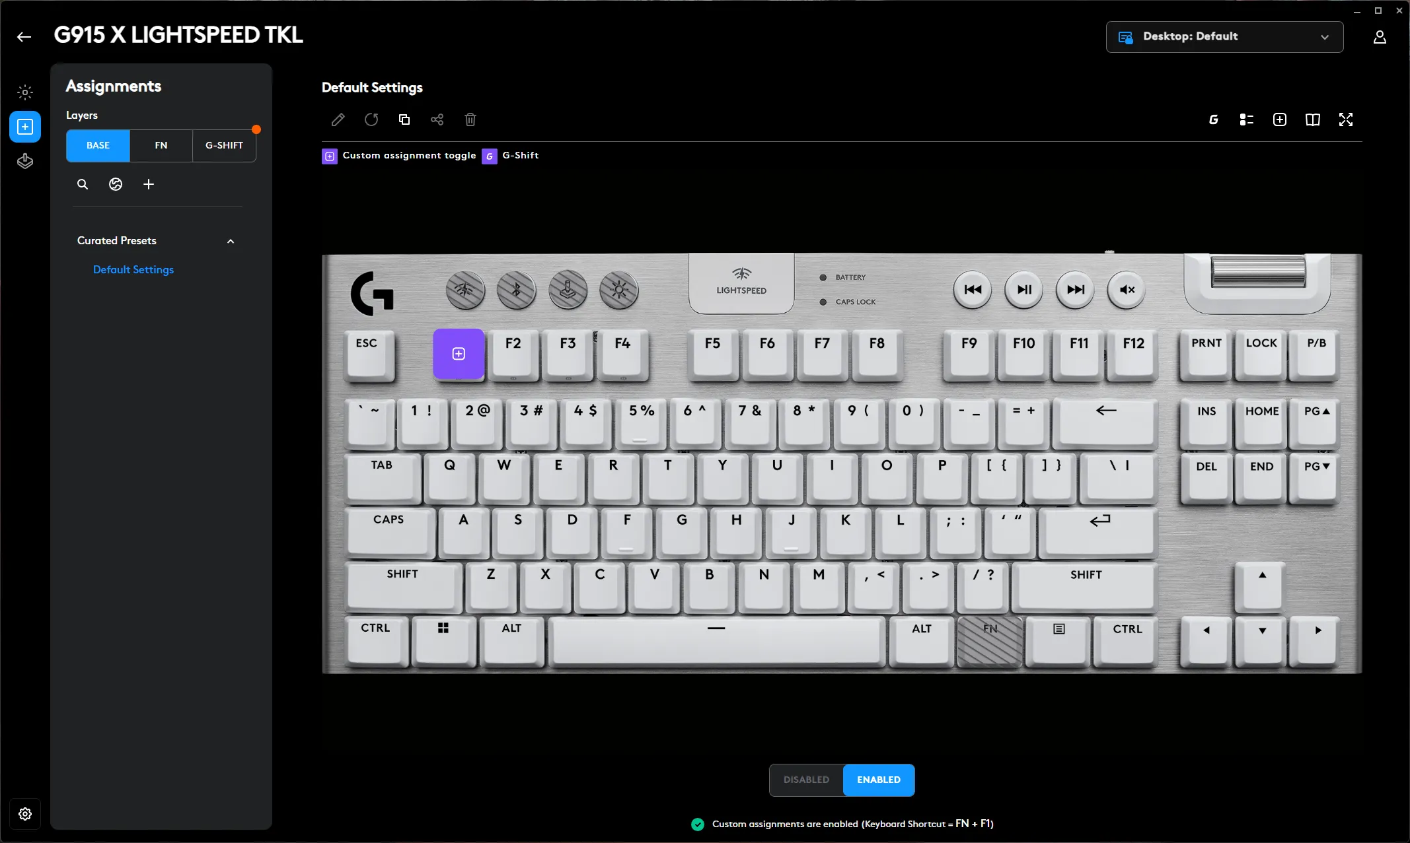Delete preset with the trash icon

point(470,119)
